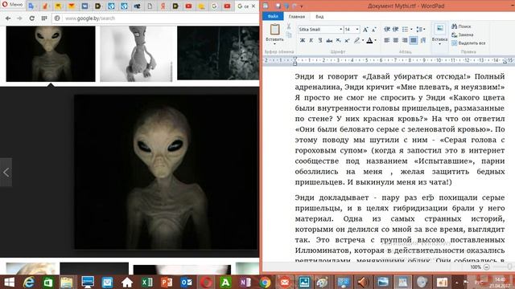Show previous image with the left arrow
The height and width of the screenshot is (289, 515).
[x=6, y=173]
